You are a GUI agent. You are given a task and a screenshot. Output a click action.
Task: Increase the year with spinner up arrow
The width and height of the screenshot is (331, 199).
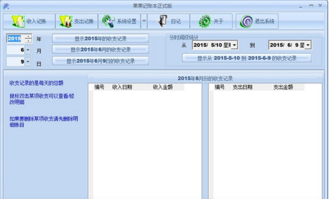pos(28,36)
